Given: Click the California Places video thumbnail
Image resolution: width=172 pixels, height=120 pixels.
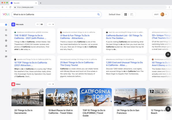Looking at the screenshot, I should [x=61, y=97].
